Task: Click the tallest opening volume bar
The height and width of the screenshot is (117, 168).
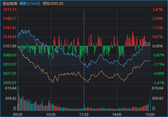Action: (x=18, y=98)
